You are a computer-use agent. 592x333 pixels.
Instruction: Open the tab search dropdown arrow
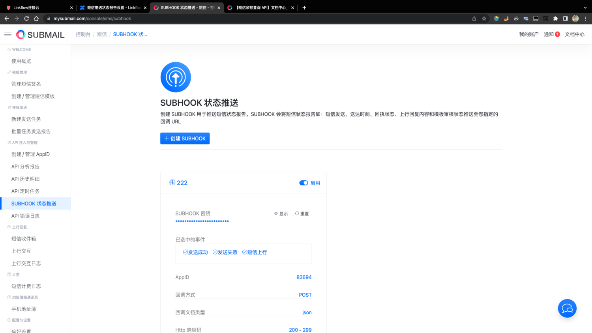585,7
